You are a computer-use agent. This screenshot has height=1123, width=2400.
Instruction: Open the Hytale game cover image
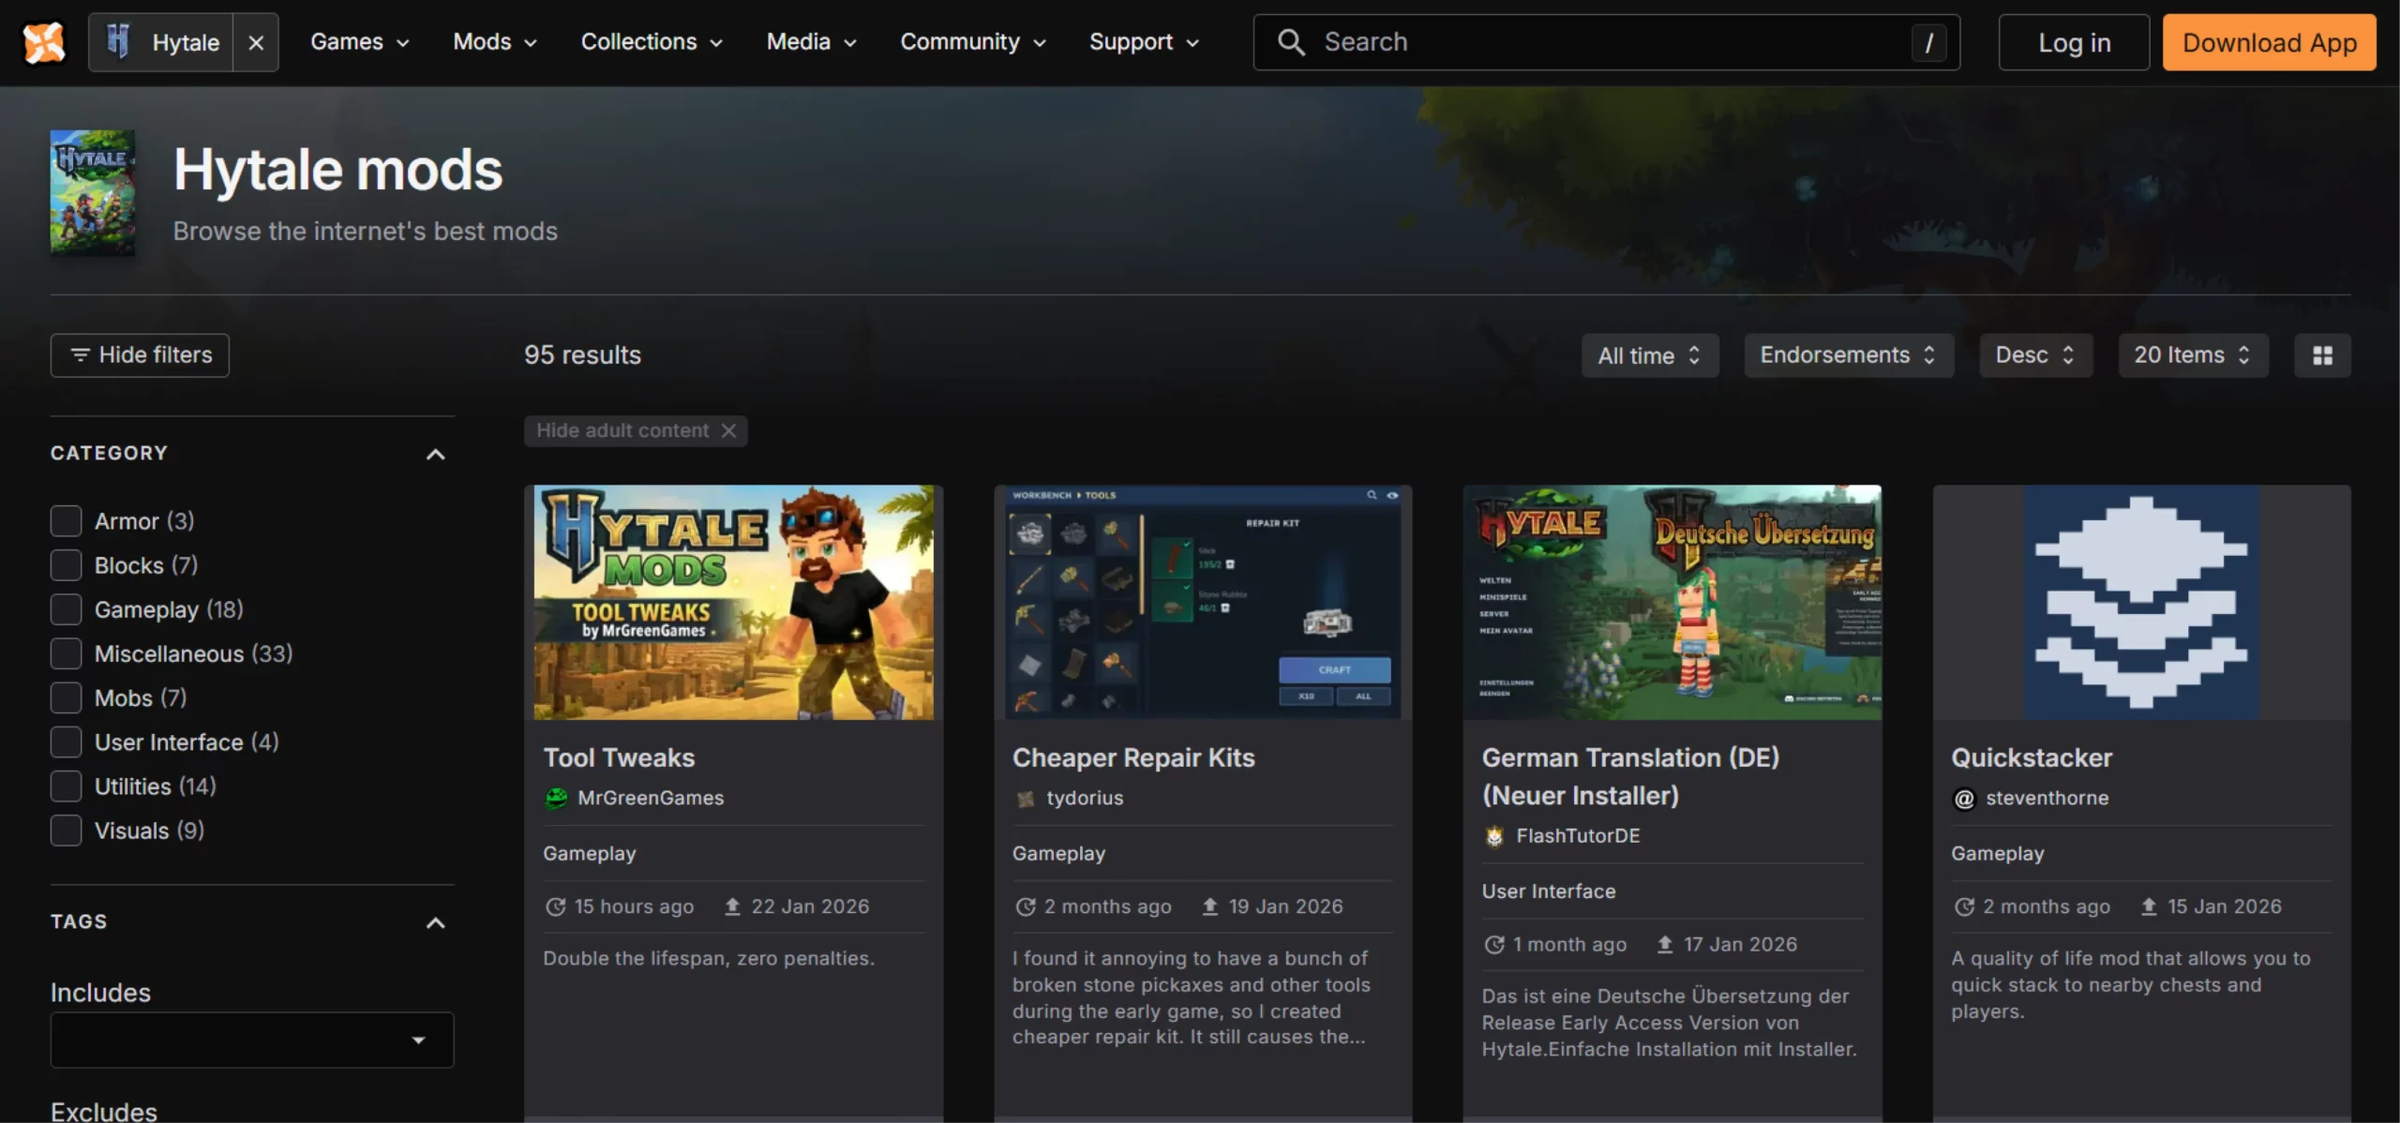coord(92,192)
